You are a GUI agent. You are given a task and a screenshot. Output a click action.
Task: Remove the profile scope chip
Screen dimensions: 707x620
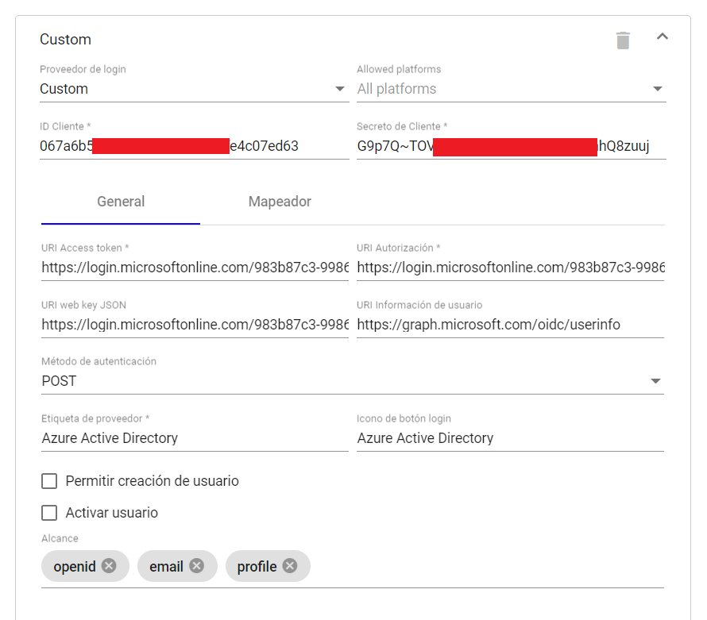click(290, 565)
